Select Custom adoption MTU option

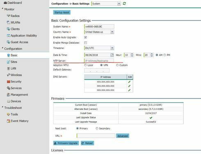[x=117, y=65]
